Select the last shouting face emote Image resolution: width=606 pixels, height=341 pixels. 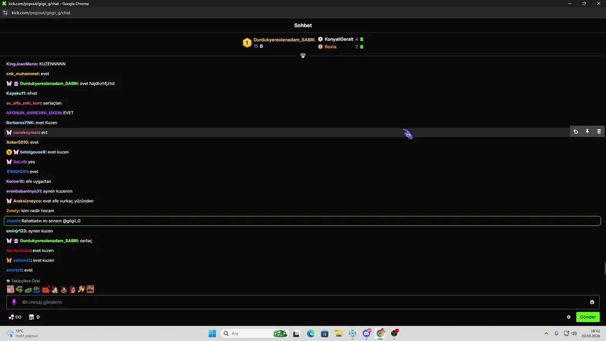point(90,289)
